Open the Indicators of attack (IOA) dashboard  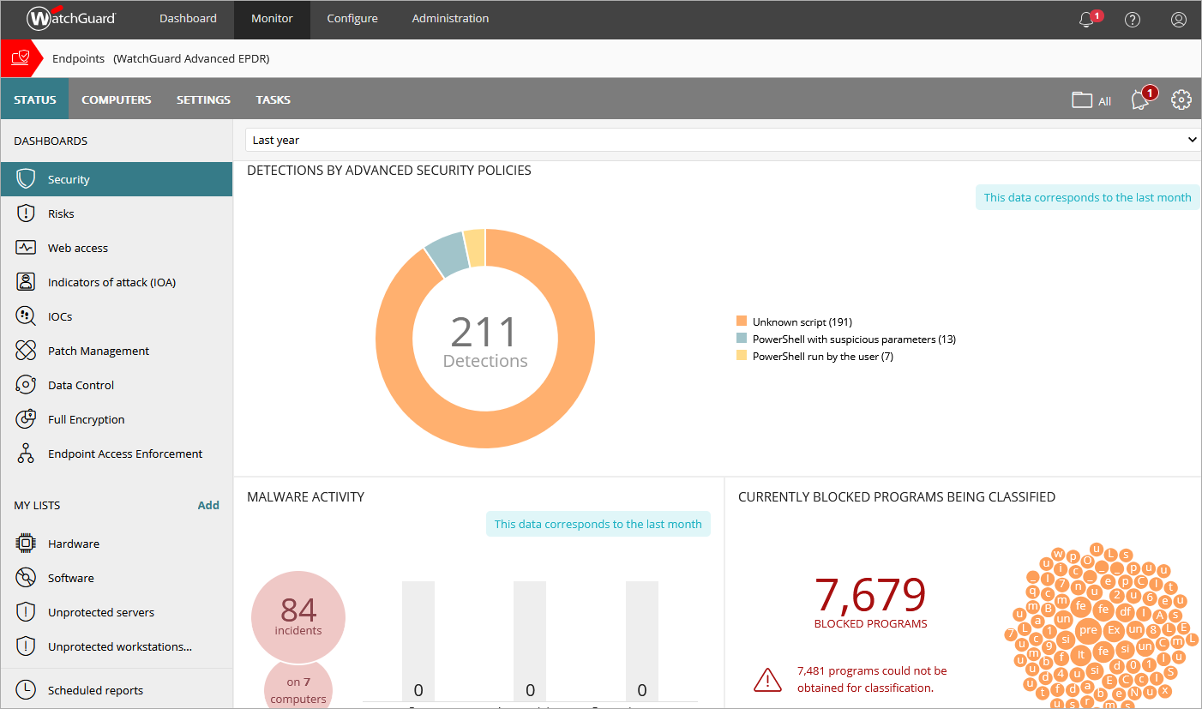111,282
